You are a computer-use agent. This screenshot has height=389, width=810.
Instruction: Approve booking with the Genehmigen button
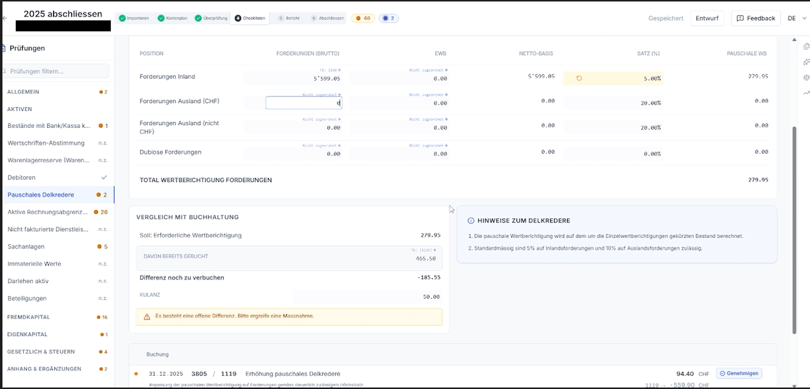739,373
